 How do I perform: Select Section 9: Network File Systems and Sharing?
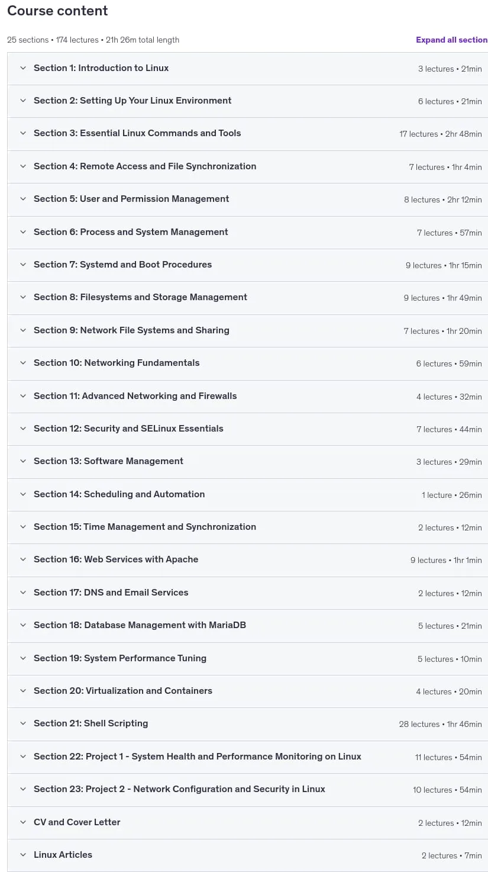247,331
